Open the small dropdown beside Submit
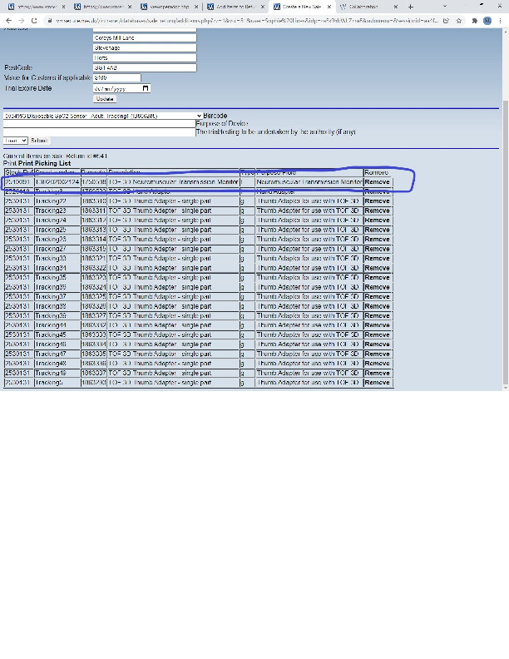The height and width of the screenshot is (659, 509). (15, 140)
